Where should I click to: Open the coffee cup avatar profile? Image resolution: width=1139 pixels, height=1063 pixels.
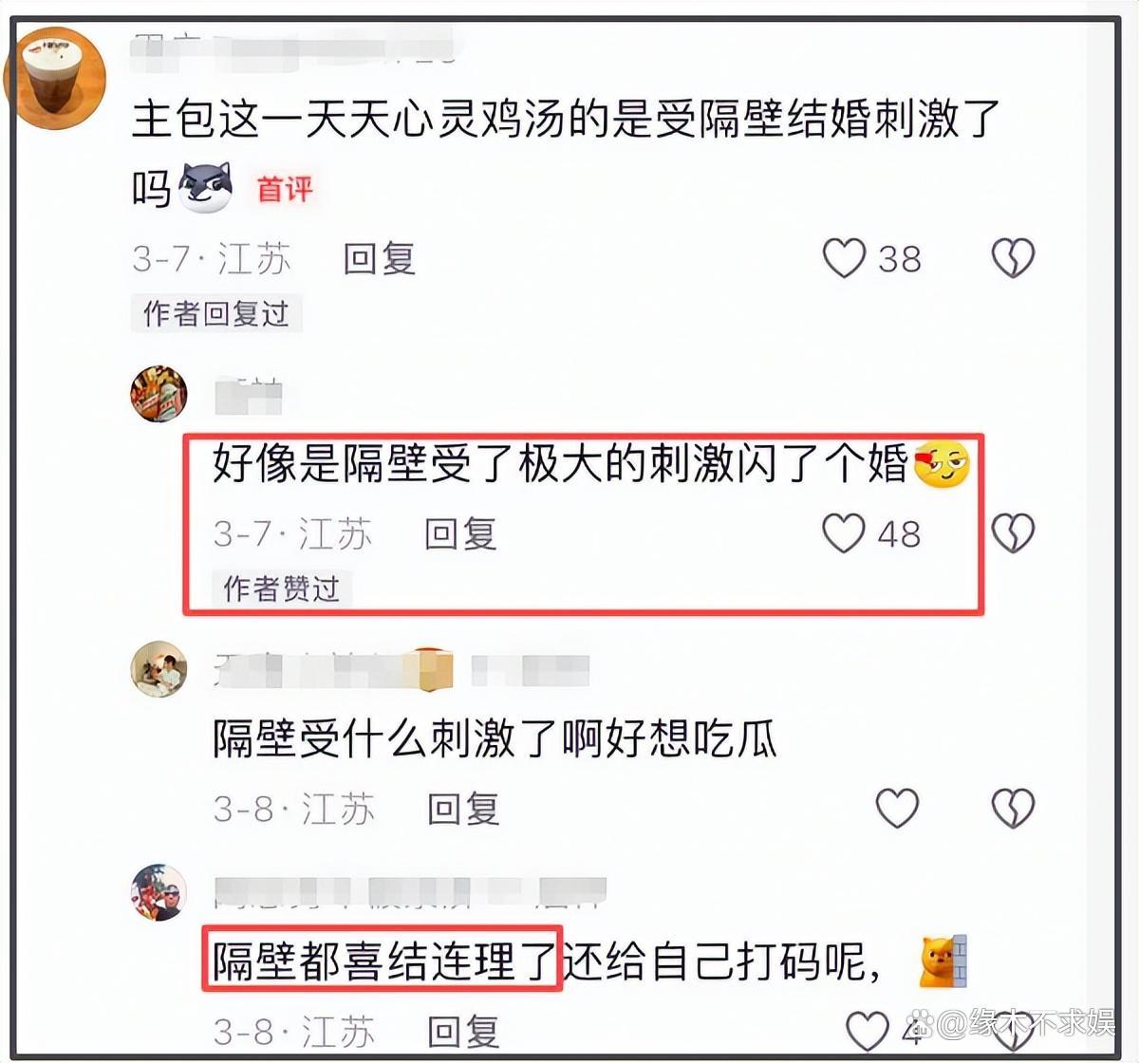(x=54, y=79)
